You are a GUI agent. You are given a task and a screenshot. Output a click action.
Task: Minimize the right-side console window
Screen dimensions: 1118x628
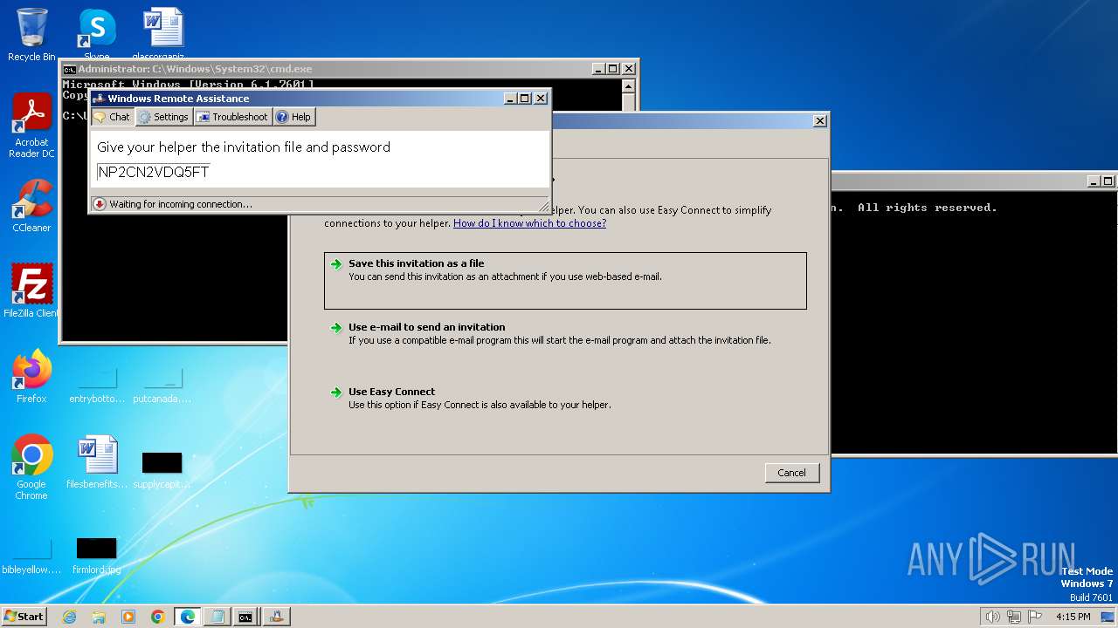click(1094, 181)
